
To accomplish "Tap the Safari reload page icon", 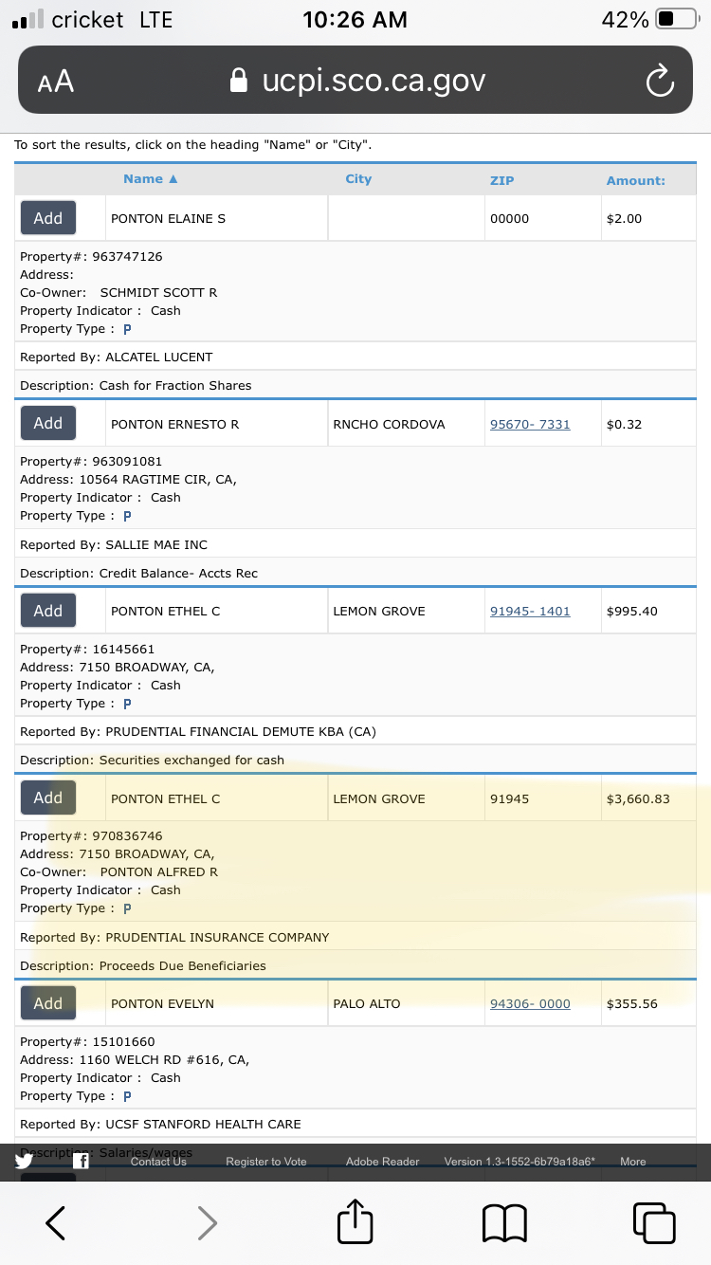I will pyautogui.click(x=659, y=82).
